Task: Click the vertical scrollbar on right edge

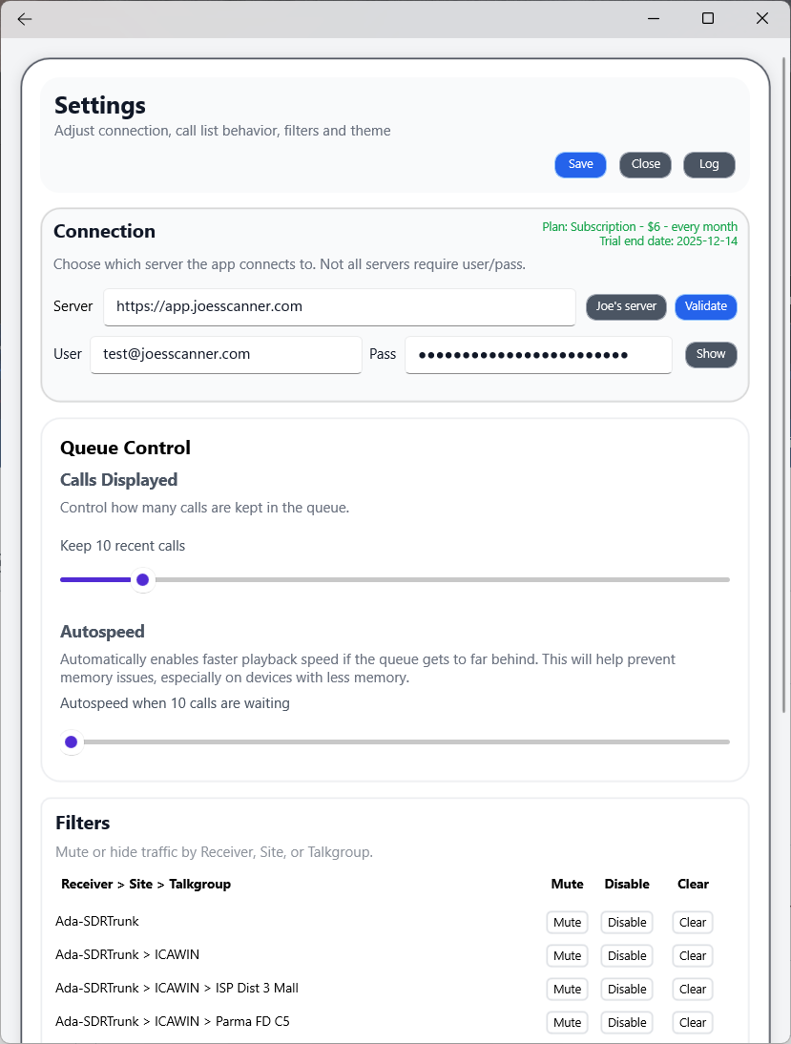Action: (784, 382)
